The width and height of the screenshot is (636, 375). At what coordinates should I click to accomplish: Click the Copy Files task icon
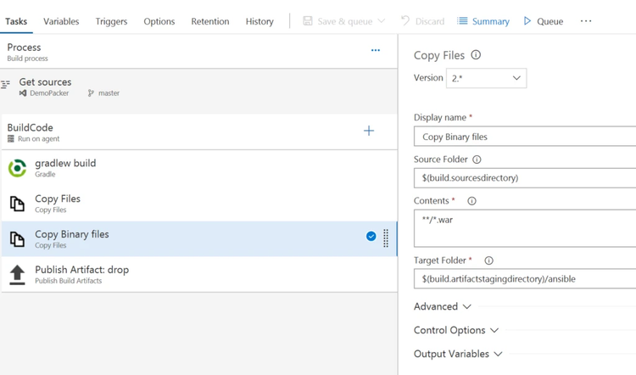tap(17, 204)
